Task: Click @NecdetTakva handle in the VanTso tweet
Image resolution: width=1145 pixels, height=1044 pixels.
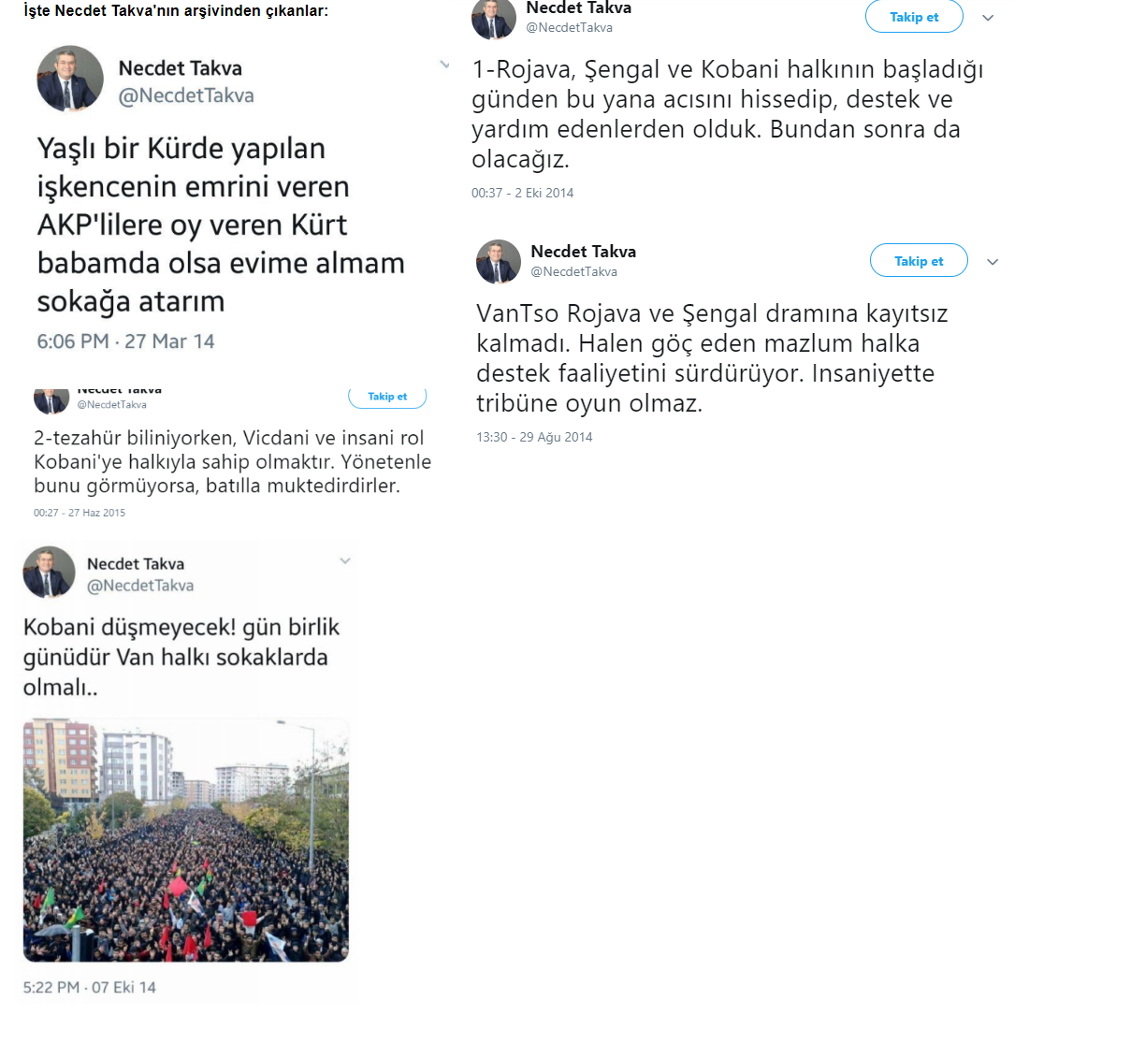Action: click(x=574, y=271)
